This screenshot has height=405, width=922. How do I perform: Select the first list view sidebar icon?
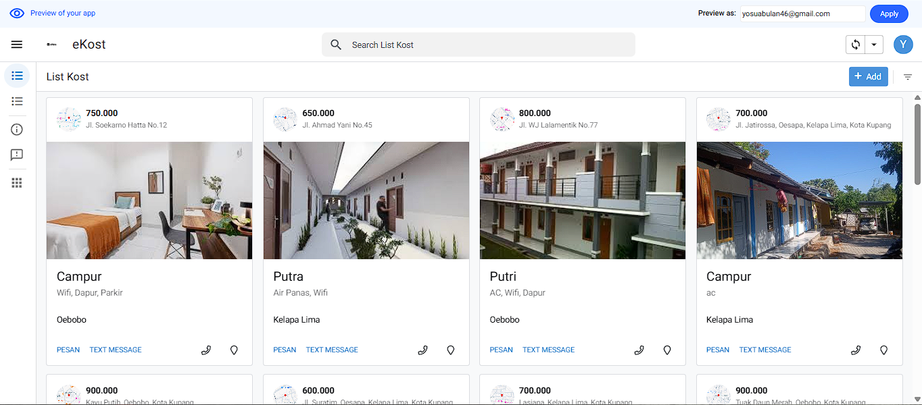[x=17, y=76]
